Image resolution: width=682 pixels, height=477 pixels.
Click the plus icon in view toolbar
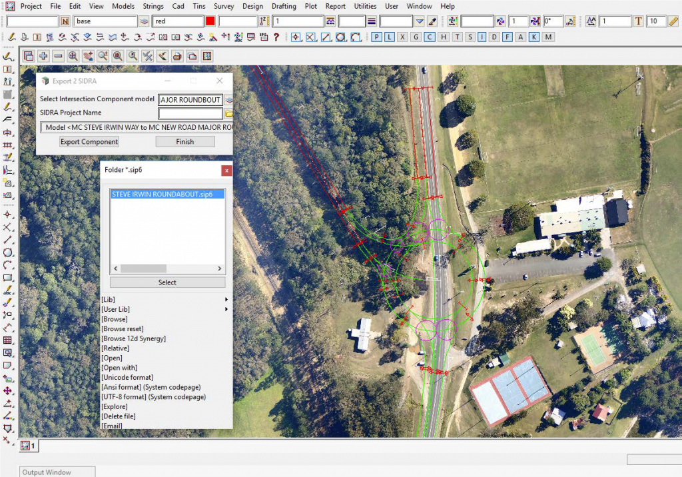(x=43, y=56)
